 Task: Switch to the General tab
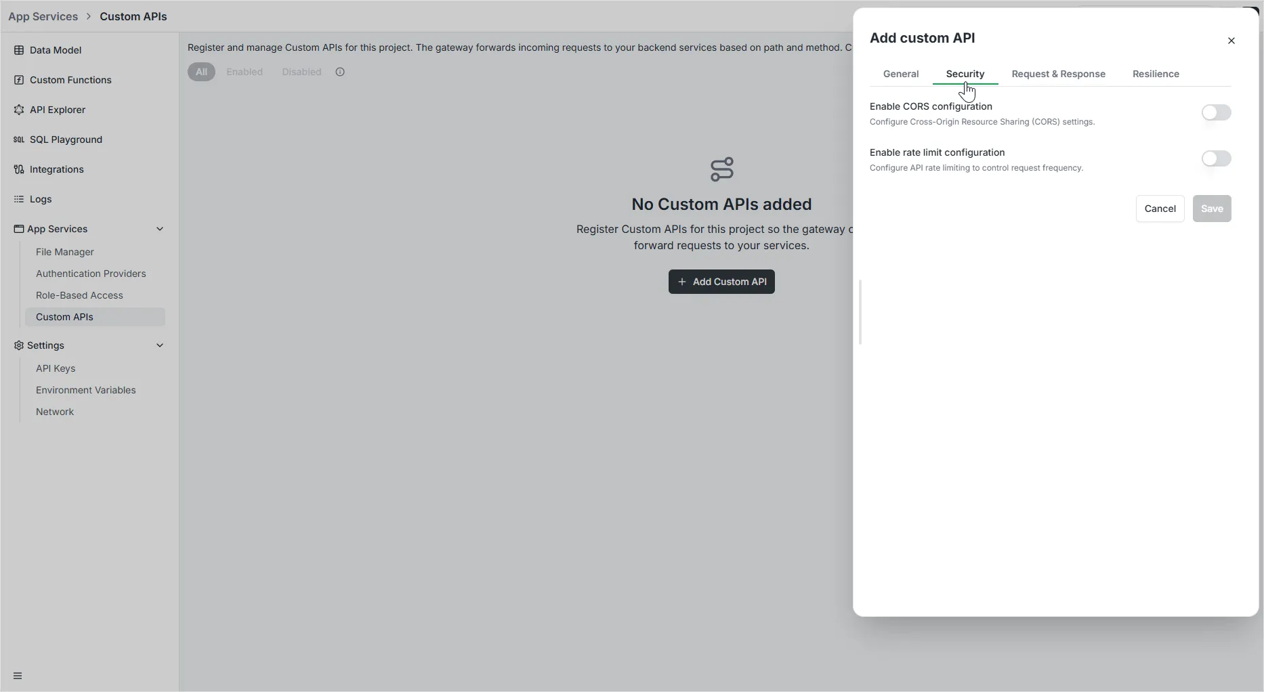900,74
